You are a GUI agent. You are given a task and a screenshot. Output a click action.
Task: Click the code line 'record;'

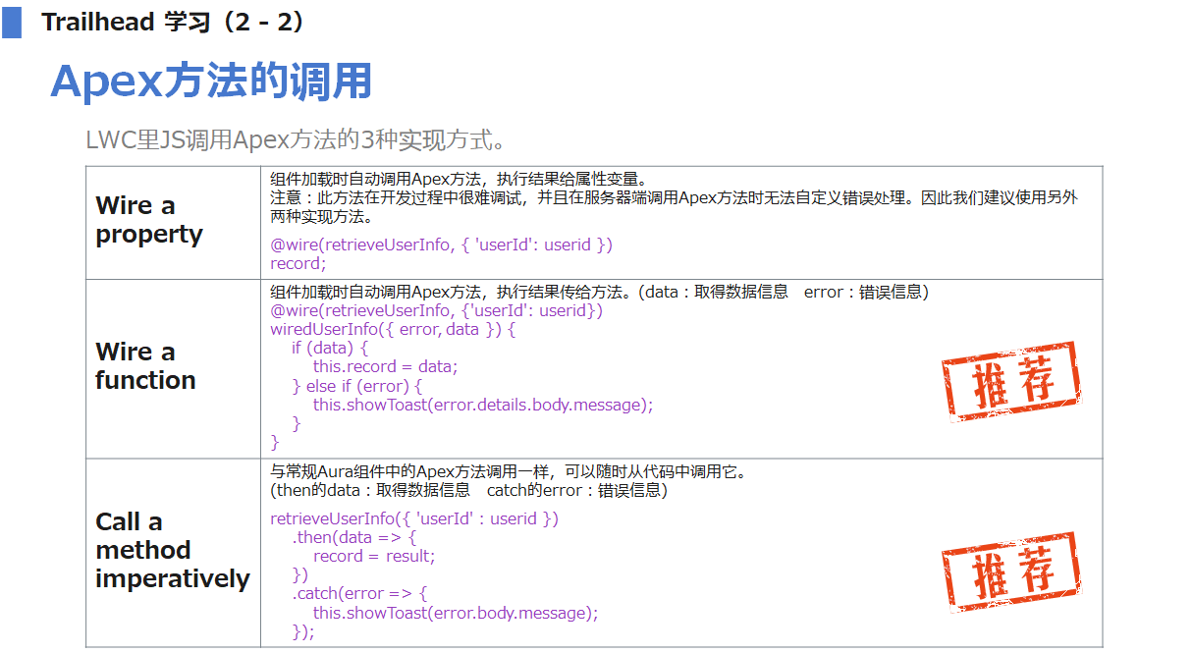click(298, 263)
